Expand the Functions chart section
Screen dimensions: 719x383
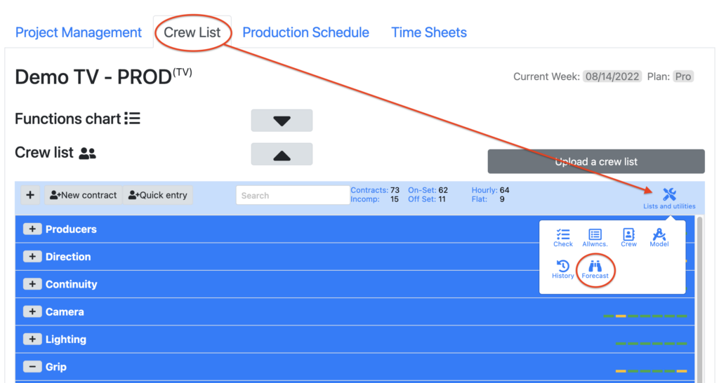tap(282, 121)
